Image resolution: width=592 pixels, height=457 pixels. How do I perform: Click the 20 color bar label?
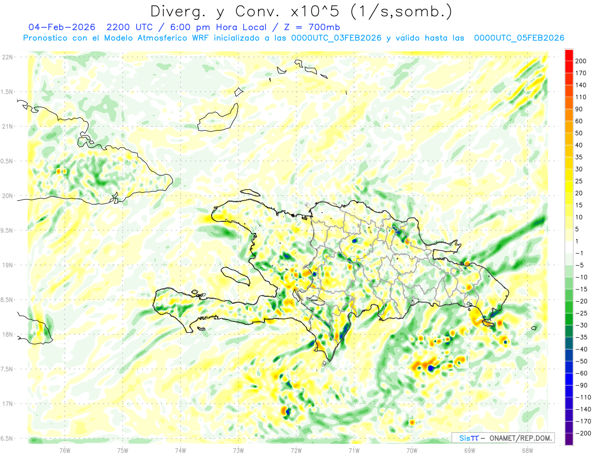click(579, 193)
